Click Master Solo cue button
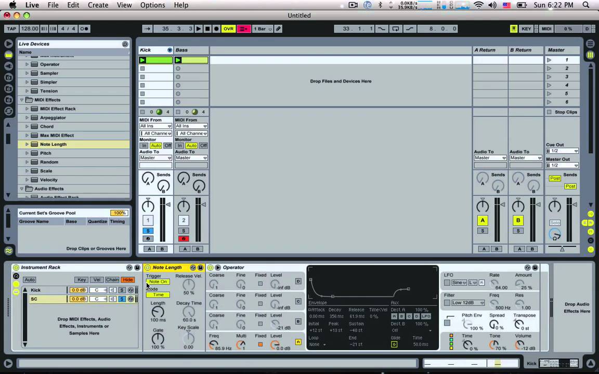 tap(555, 222)
